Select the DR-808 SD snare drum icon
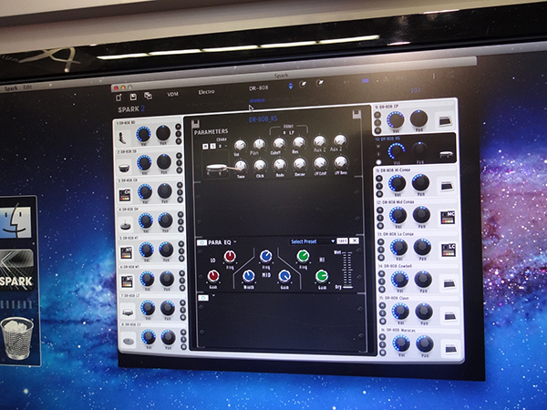Image resolution: width=547 pixels, height=410 pixels. tap(124, 168)
